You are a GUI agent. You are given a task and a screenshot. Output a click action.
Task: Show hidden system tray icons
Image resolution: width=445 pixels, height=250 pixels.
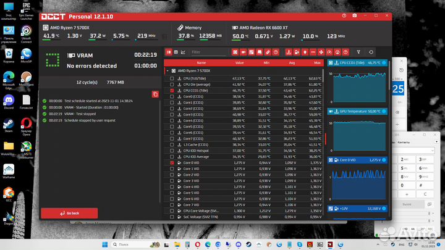(x=378, y=244)
